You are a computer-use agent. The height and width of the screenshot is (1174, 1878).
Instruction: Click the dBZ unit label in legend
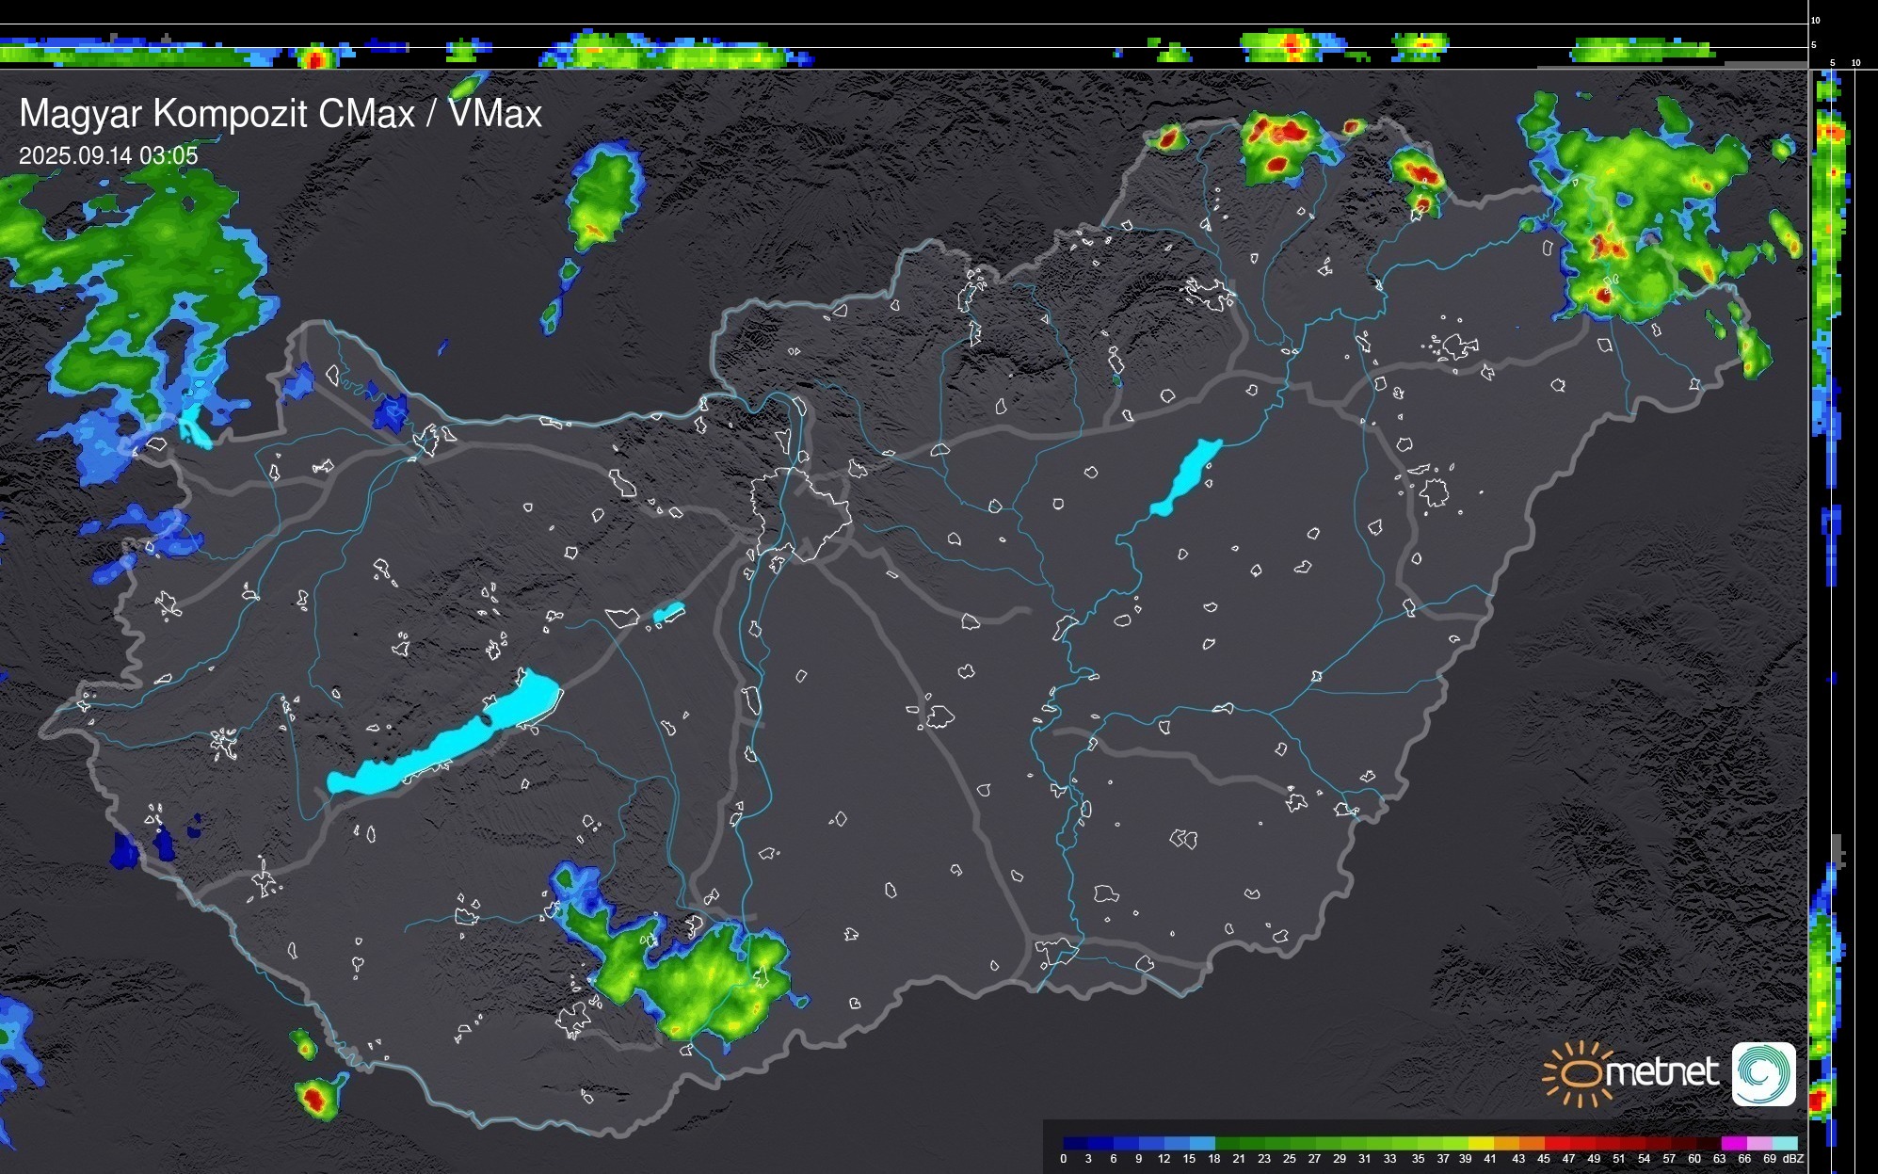[1793, 1159]
